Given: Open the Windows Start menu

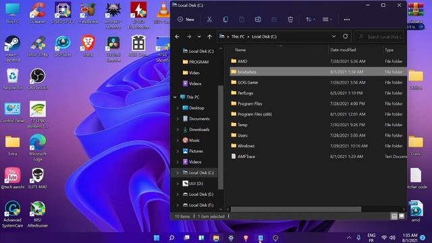Looking at the screenshot, I should 157,238.
